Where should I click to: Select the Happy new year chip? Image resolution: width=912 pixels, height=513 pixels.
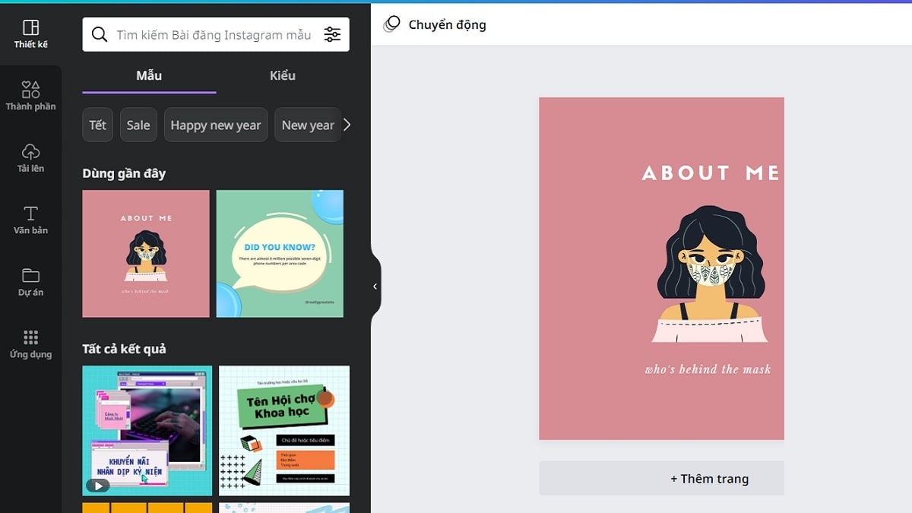[x=215, y=125]
